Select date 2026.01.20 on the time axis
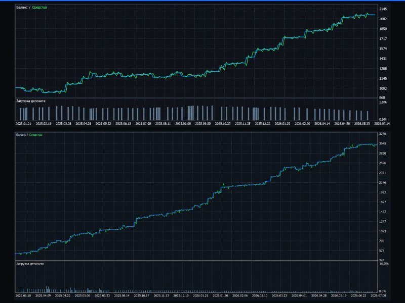This screenshot has height=303, width=405. click(282, 124)
